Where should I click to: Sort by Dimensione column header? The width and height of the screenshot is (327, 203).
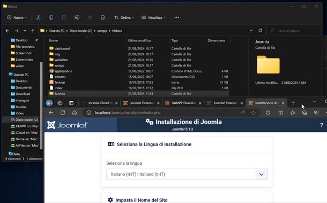(216, 40)
